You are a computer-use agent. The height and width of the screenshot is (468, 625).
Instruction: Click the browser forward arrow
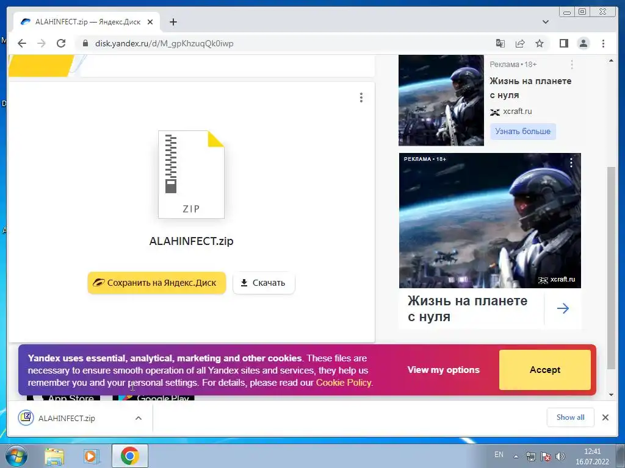pos(42,43)
